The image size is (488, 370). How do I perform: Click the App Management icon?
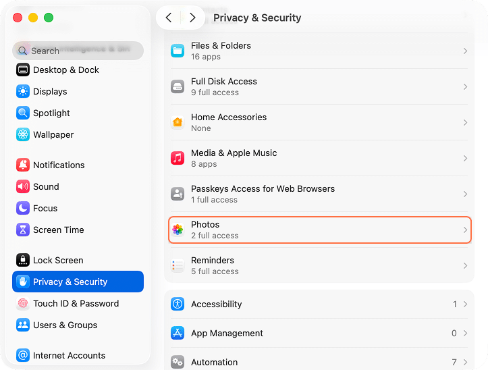(178, 333)
